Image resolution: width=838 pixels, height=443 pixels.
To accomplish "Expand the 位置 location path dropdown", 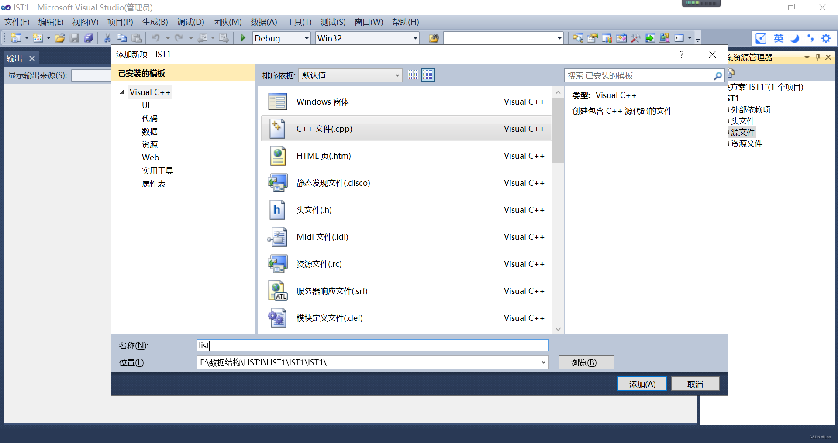I will click(x=544, y=362).
